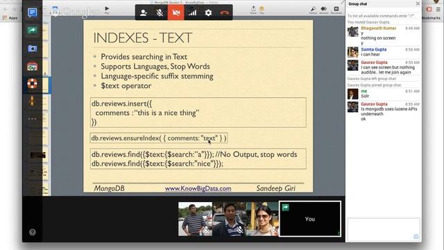Click Samta Gupta's name in chat
The image size is (444, 250).
pyautogui.click(x=374, y=49)
